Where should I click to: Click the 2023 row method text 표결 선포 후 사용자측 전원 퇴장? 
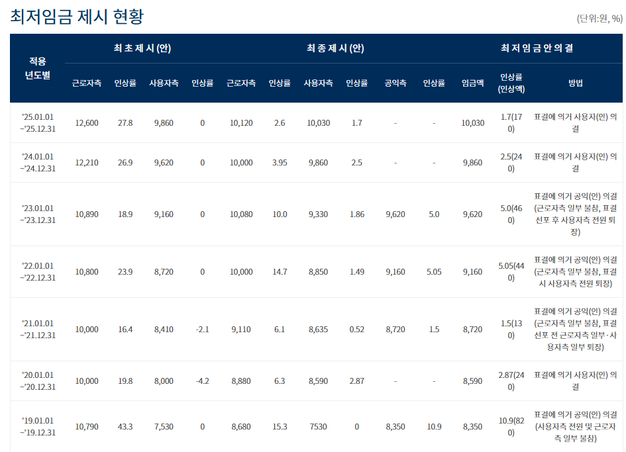tap(575, 220)
